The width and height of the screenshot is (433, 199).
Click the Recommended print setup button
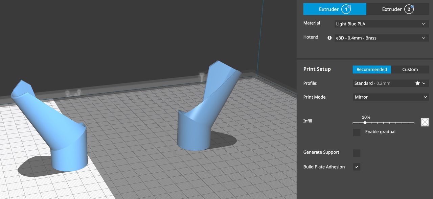coord(371,69)
